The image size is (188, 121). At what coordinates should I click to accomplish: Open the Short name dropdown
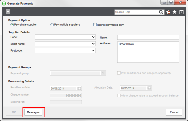coord(93,44)
